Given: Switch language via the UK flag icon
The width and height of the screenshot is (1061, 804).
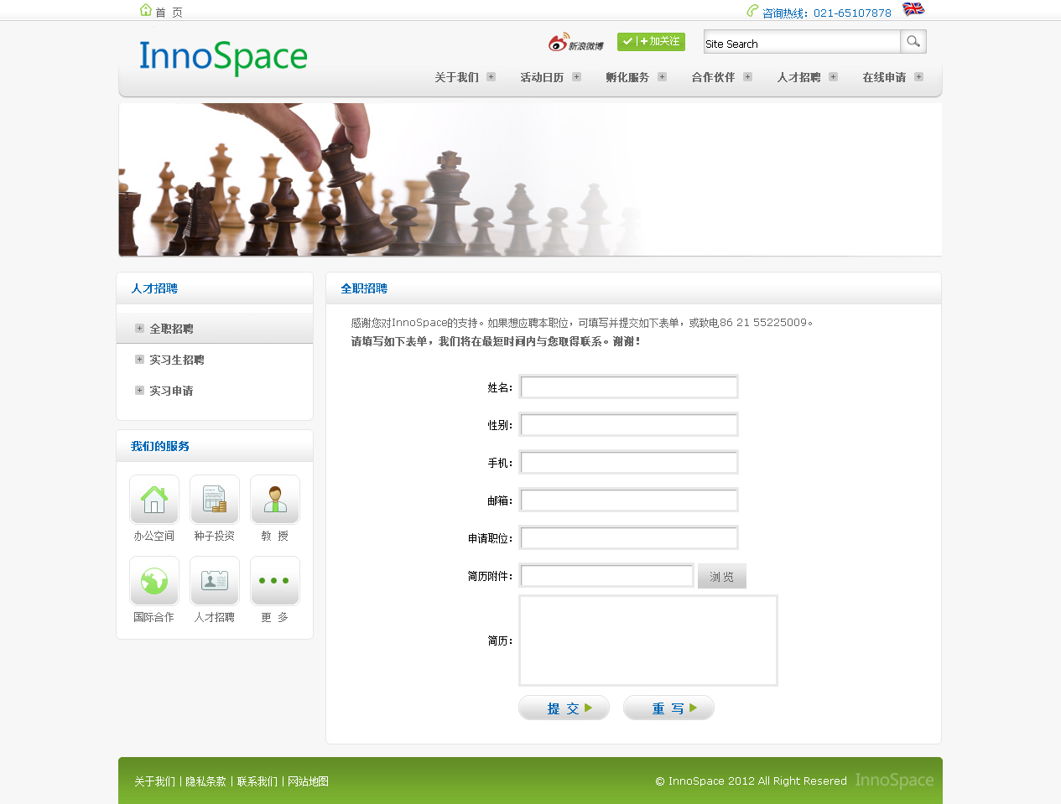Looking at the screenshot, I should tap(913, 9).
